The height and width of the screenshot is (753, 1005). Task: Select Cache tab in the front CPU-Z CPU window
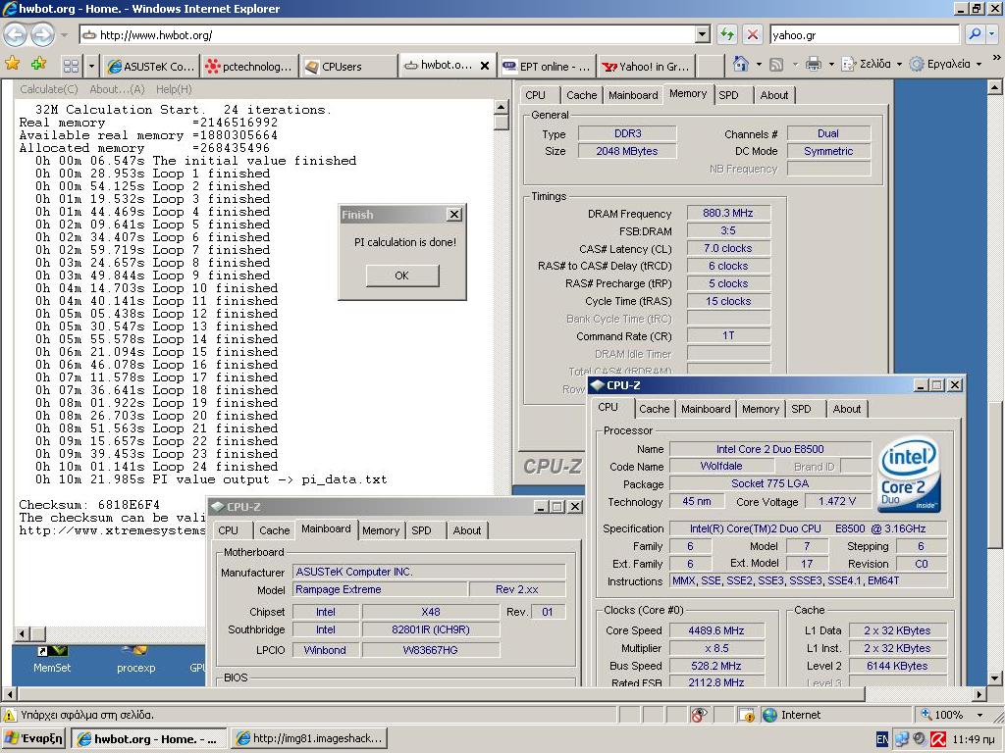click(x=654, y=409)
